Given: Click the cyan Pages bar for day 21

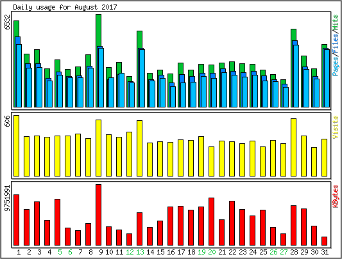Looking at the screenshot, I should (x=224, y=90).
